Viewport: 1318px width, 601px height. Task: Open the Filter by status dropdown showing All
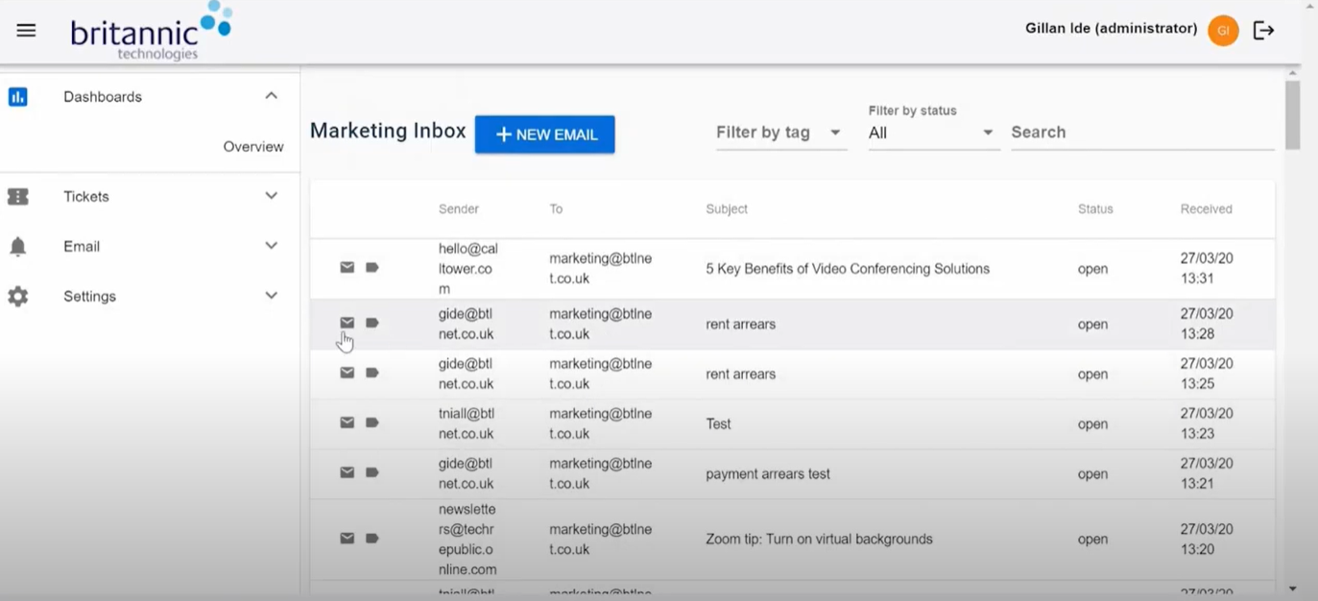[x=931, y=132]
